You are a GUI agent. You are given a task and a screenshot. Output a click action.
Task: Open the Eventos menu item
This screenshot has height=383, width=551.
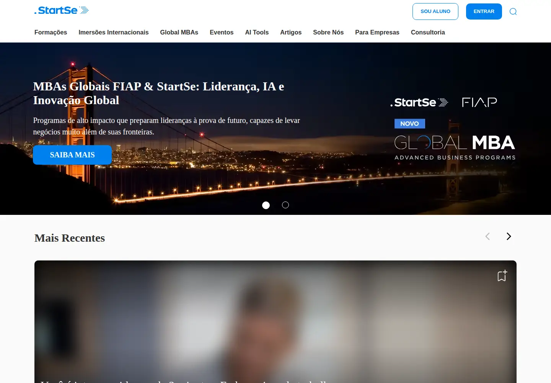222,33
